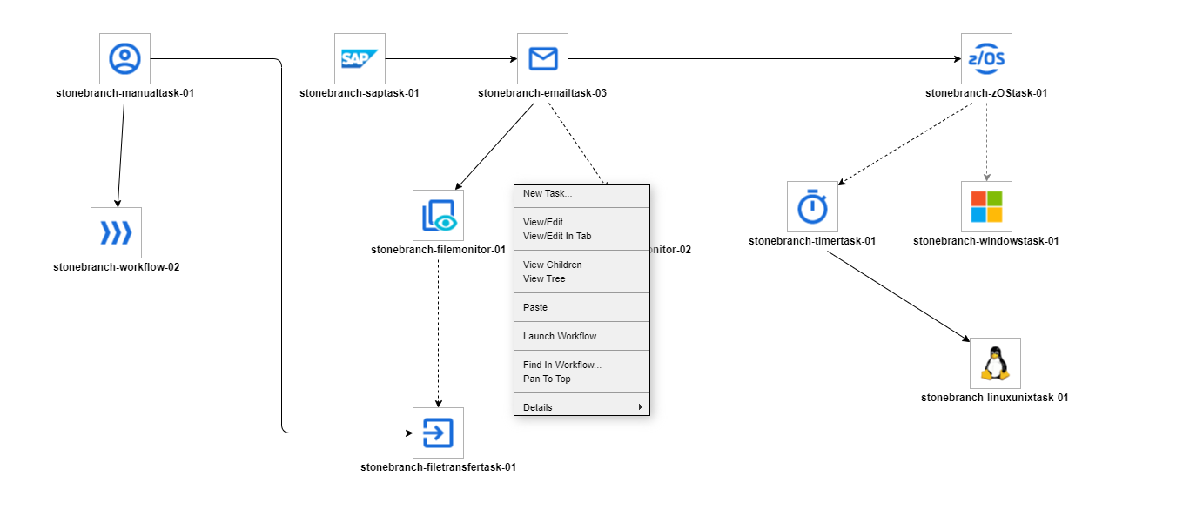Choose View Tree from the menu

pos(544,278)
